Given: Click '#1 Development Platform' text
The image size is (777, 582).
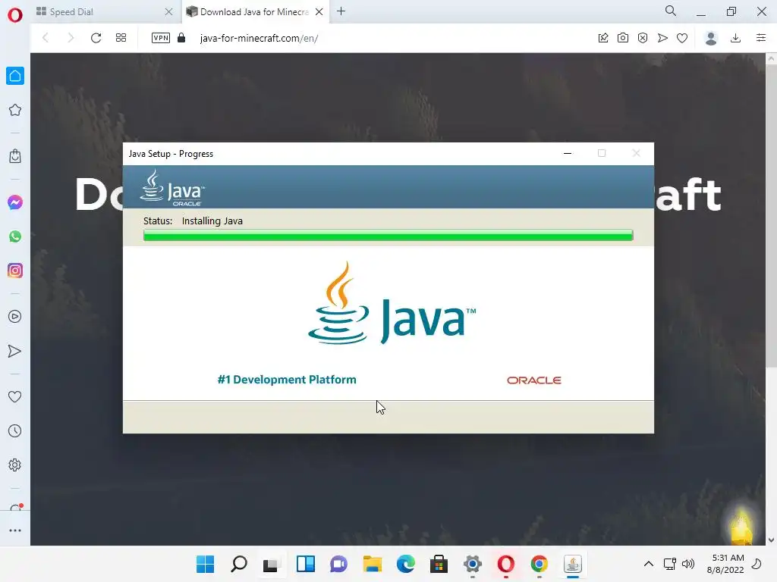Looking at the screenshot, I should point(287,380).
